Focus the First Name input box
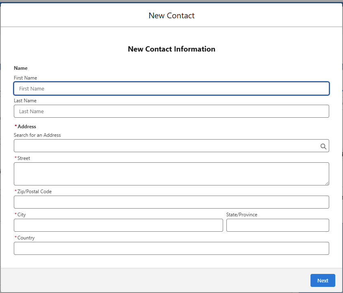 click(x=171, y=88)
